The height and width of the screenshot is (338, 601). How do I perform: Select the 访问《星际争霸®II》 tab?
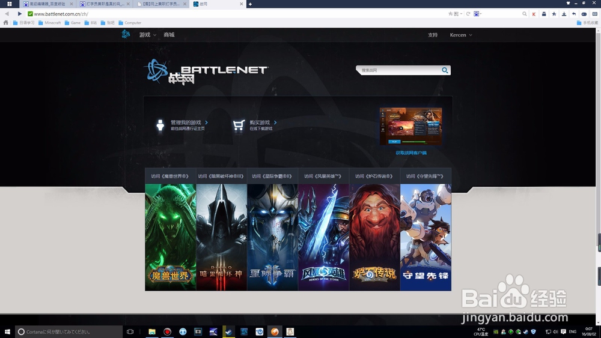pyautogui.click(x=272, y=176)
